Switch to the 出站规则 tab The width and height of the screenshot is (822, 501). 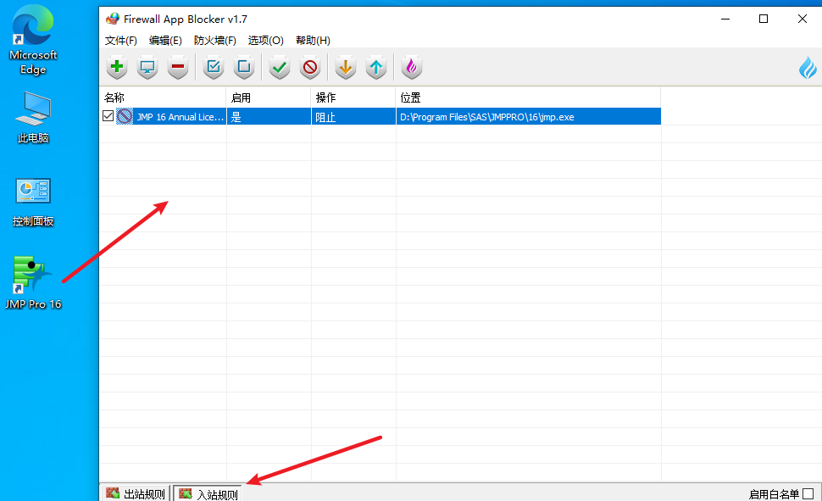(136, 493)
